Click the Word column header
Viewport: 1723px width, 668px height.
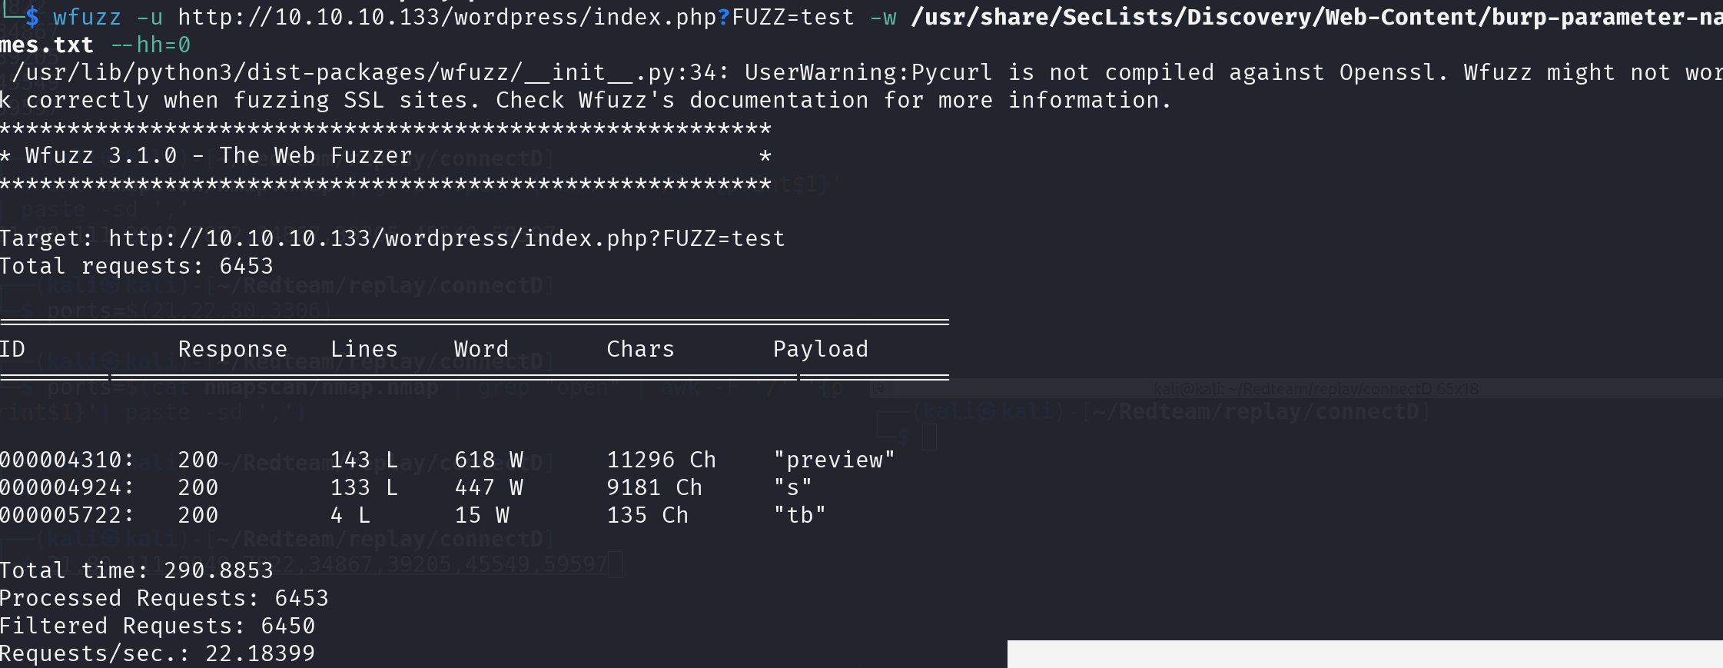pyautogui.click(x=481, y=349)
